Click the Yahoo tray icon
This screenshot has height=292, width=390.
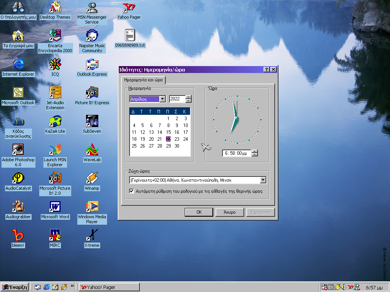[x=350, y=287]
